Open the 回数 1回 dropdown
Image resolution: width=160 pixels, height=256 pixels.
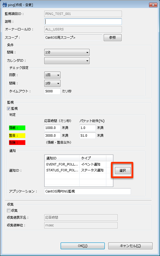52,75
